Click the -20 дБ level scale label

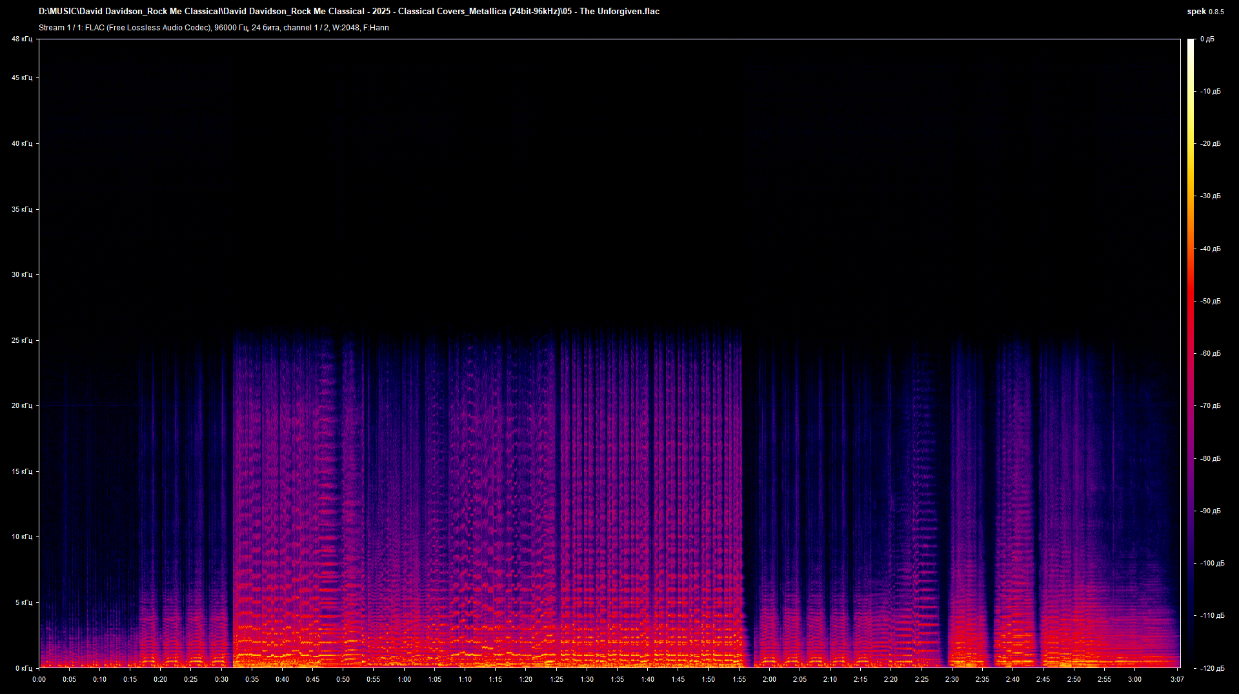[1210, 144]
